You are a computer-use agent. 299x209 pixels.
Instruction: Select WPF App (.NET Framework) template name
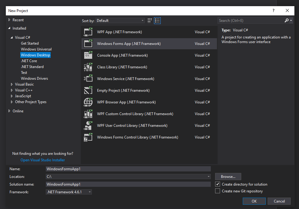pos(119,32)
